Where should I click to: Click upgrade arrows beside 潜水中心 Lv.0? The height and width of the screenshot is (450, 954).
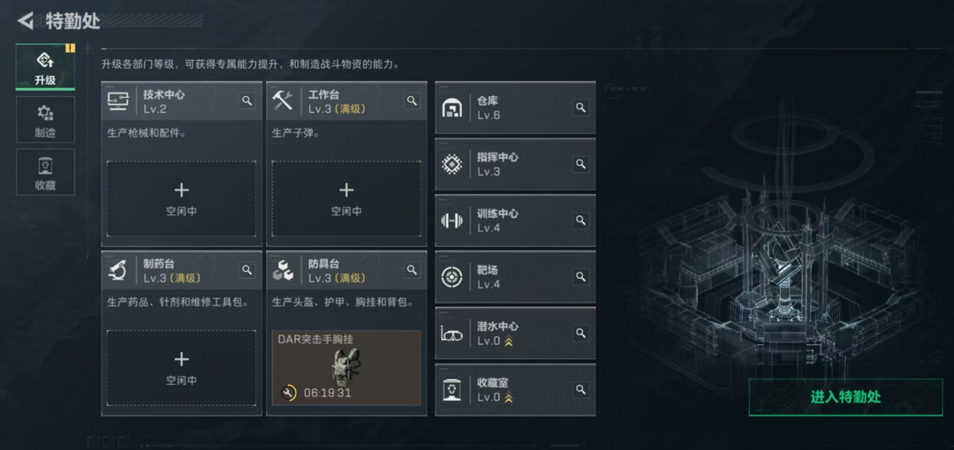[509, 341]
